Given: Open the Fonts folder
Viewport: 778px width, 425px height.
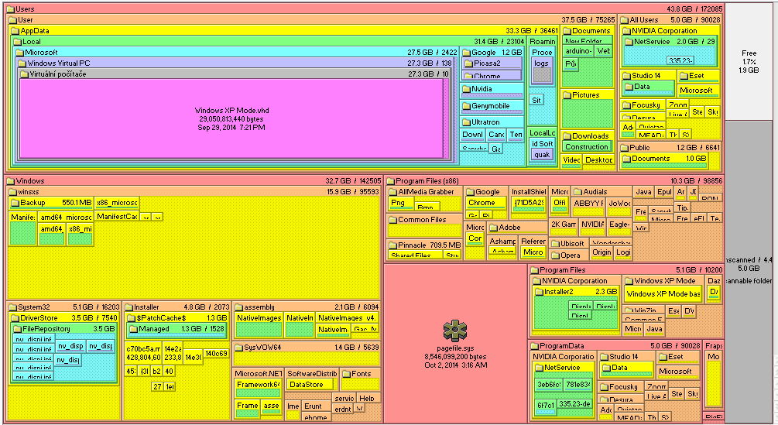Looking at the screenshot, I should (360, 374).
